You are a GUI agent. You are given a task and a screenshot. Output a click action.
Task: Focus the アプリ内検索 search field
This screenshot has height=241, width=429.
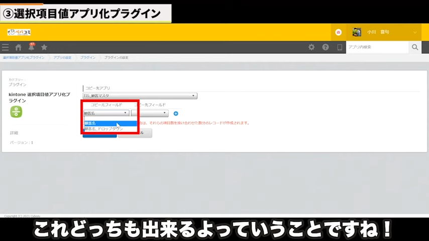tap(377, 47)
